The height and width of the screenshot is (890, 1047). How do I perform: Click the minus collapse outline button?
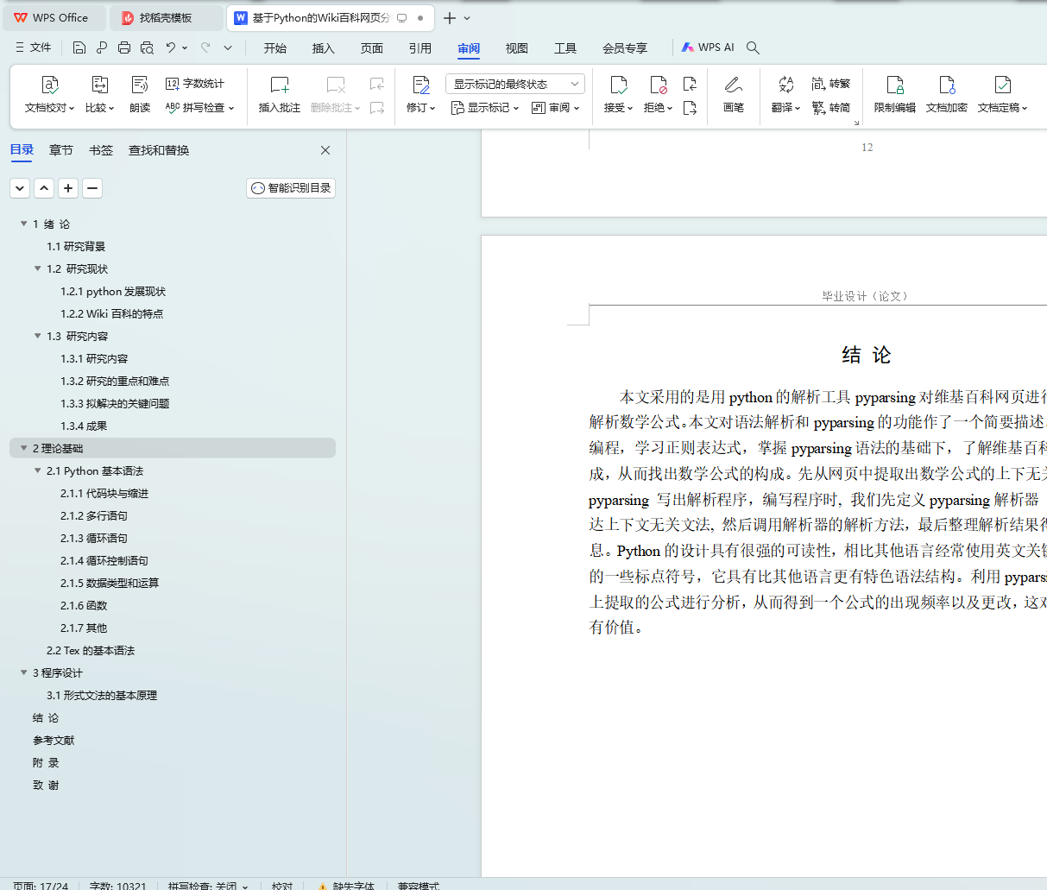[92, 188]
